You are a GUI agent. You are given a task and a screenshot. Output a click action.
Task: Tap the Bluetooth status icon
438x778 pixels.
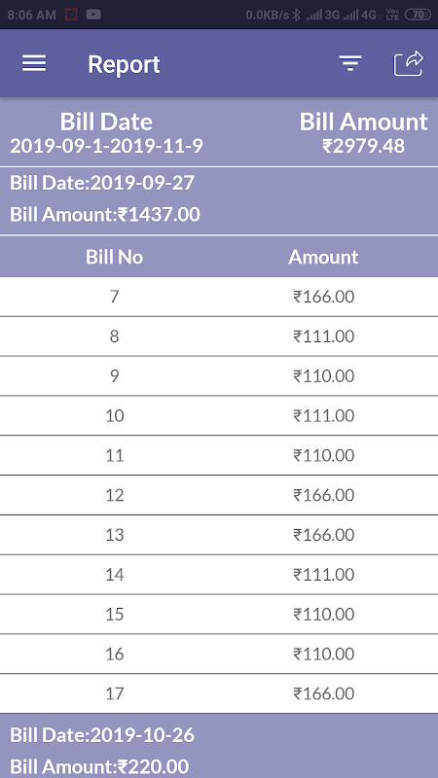[296, 15]
